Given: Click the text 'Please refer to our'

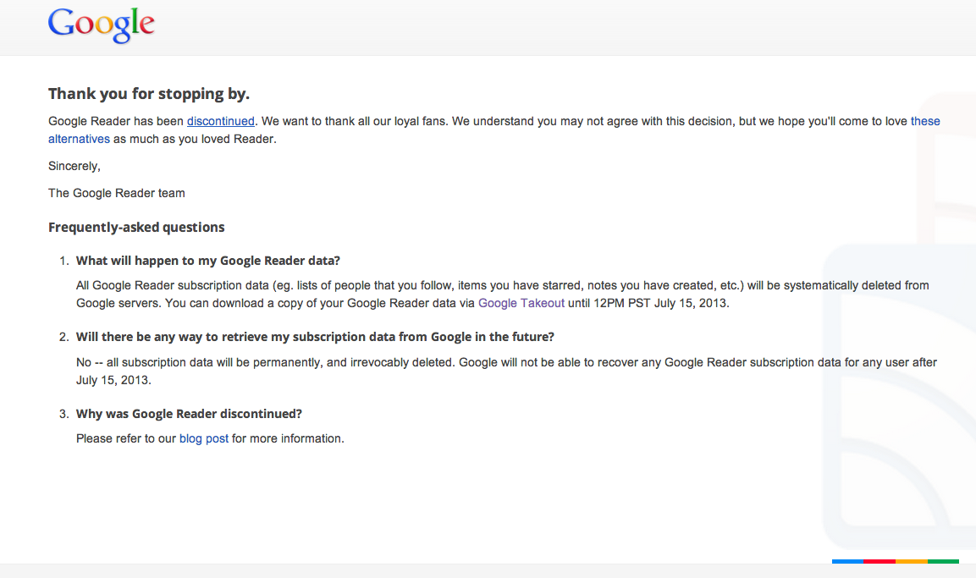Looking at the screenshot, I should coord(126,438).
